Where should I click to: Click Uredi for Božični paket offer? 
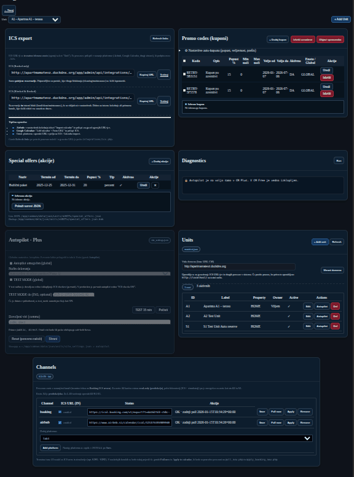pyautogui.click(x=143, y=185)
